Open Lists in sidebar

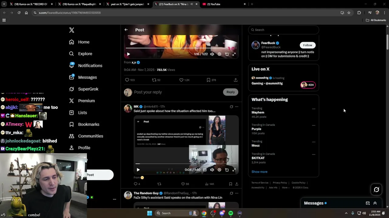[78, 113]
